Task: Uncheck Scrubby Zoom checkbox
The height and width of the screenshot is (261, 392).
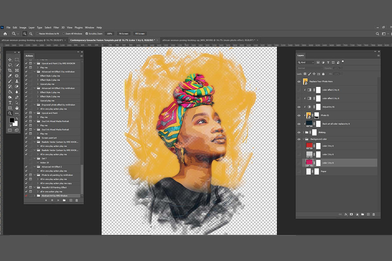Action: pyautogui.click(x=87, y=34)
